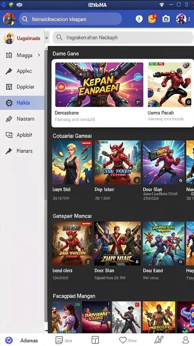Expand the Miagga sidebar chevron
The width and height of the screenshot is (194, 346).
(39, 55)
